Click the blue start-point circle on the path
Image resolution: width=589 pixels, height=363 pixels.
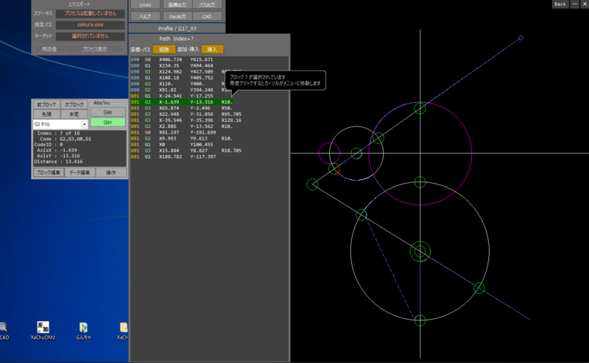click(x=521, y=37)
